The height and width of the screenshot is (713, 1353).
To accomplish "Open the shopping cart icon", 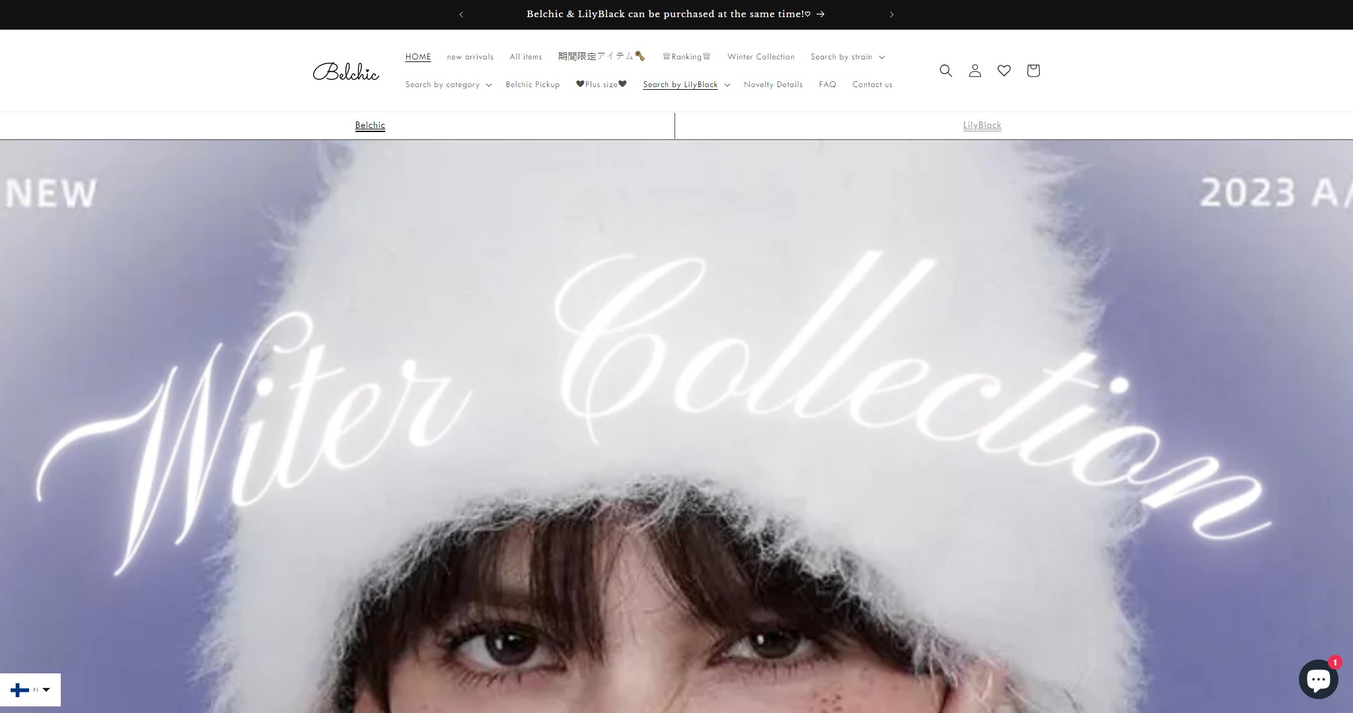I will [x=1033, y=71].
